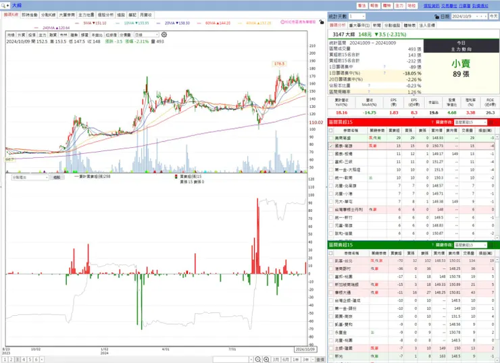Click help icon in red 區間買超15 header
Image resolution: width=500 pixels, height=363 pixels.
pyautogui.click(x=432, y=122)
